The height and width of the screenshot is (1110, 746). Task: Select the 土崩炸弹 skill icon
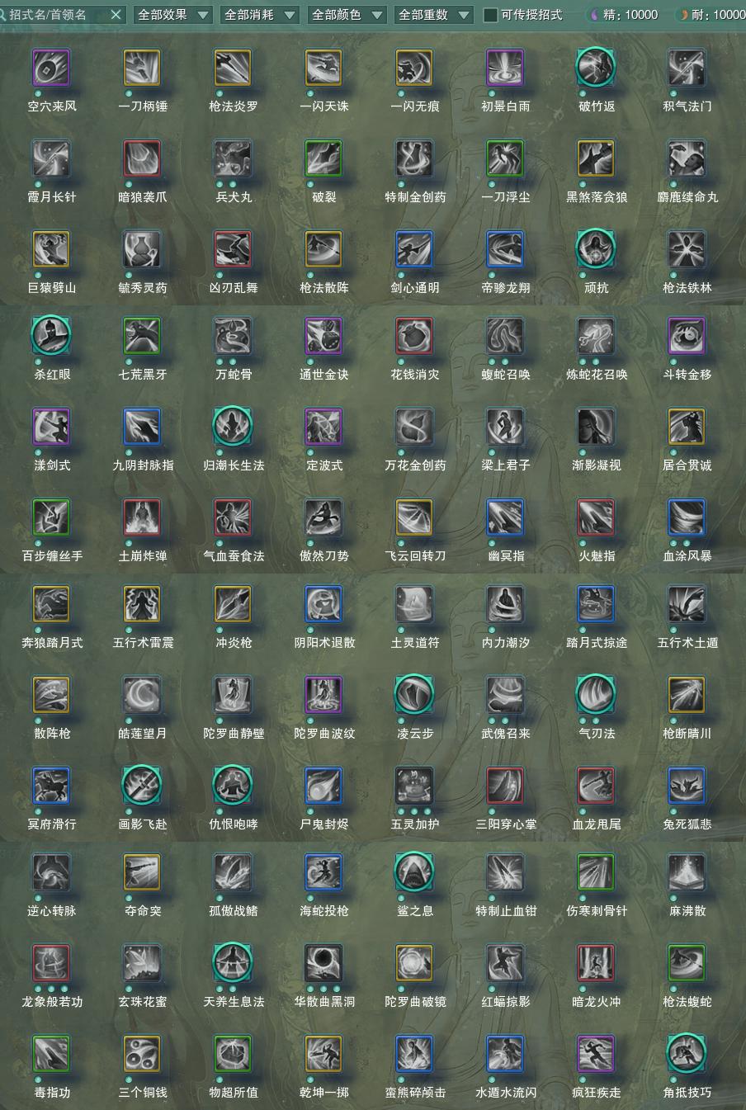(142, 518)
